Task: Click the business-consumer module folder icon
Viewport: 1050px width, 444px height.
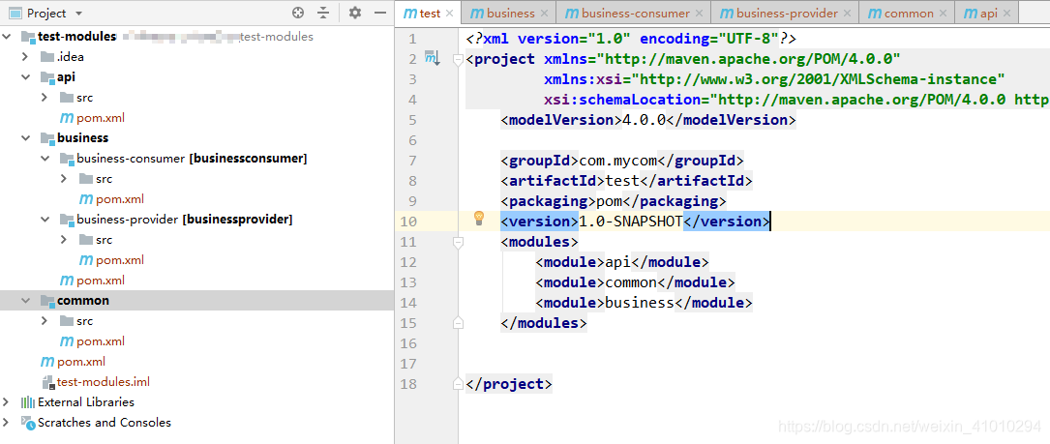Action: point(67,159)
